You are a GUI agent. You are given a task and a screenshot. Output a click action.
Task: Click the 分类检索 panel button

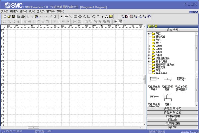click(x=172, y=30)
